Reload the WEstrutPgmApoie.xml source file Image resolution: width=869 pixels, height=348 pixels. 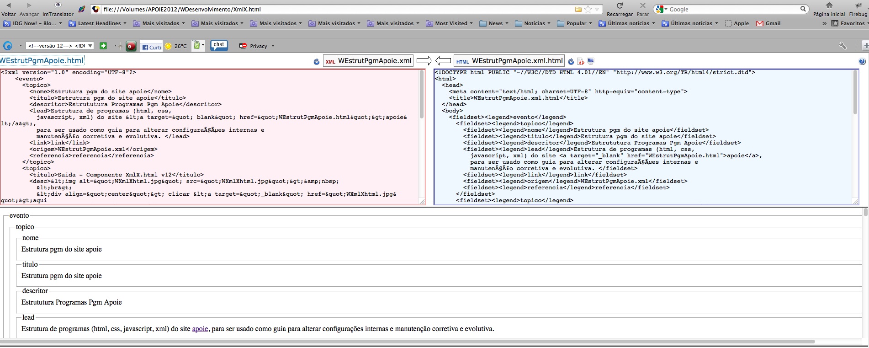click(x=316, y=62)
